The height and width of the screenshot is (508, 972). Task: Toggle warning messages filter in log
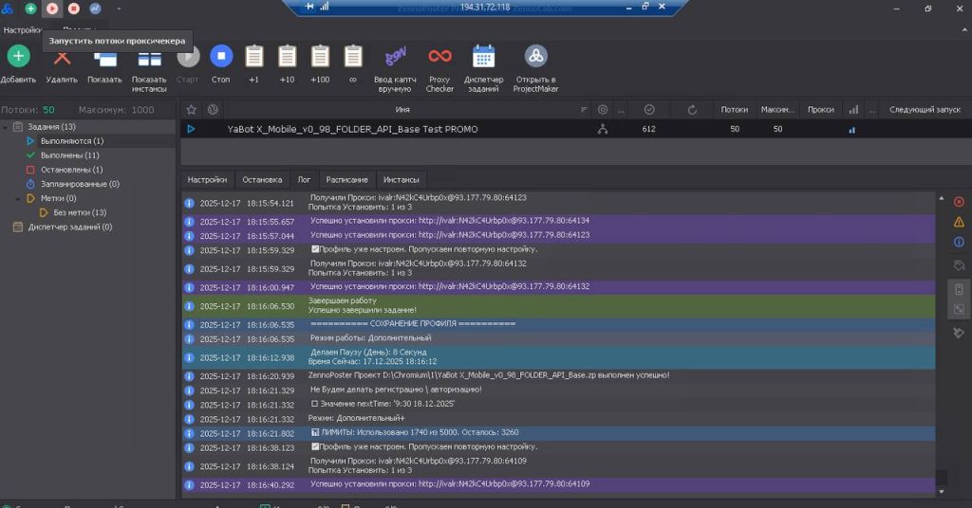coord(959,222)
